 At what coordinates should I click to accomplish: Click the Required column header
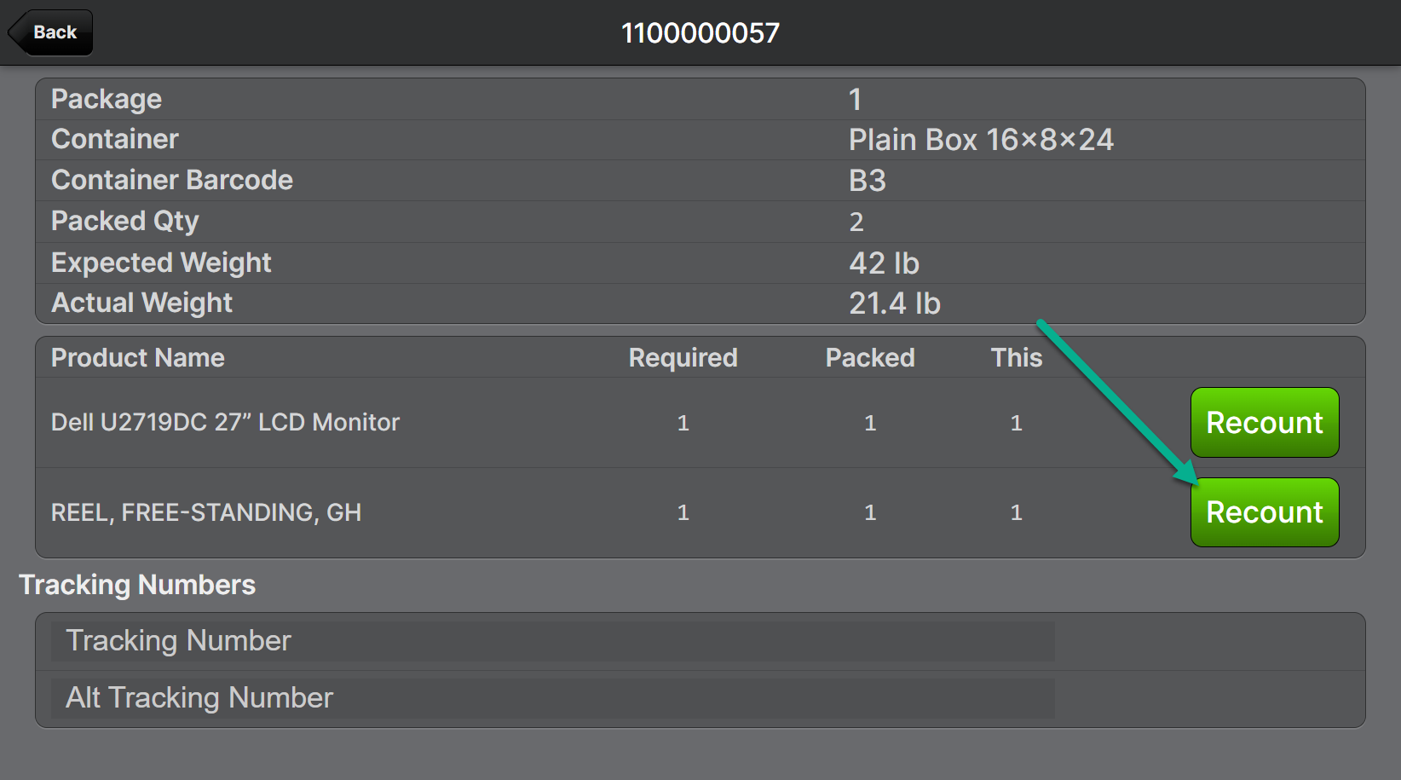coord(683,358)
